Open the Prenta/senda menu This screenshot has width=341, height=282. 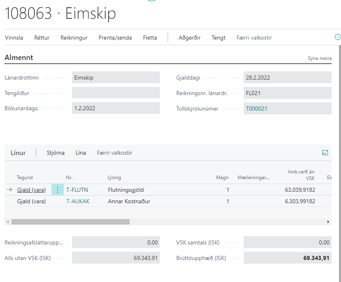115,38
